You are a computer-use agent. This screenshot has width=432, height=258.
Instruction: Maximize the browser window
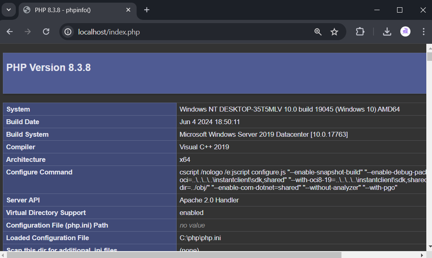[x=400, y=10]
